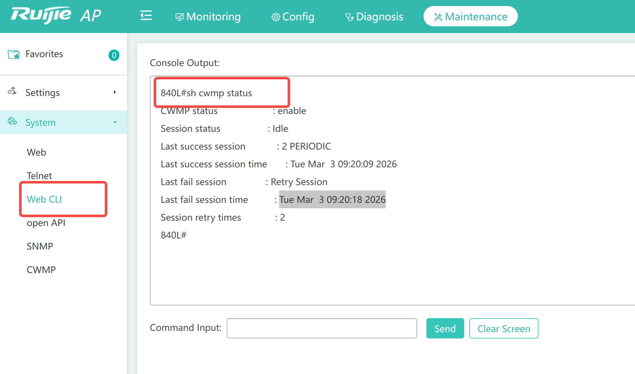Expand the Settings submenu arrow

pos(115,92)
